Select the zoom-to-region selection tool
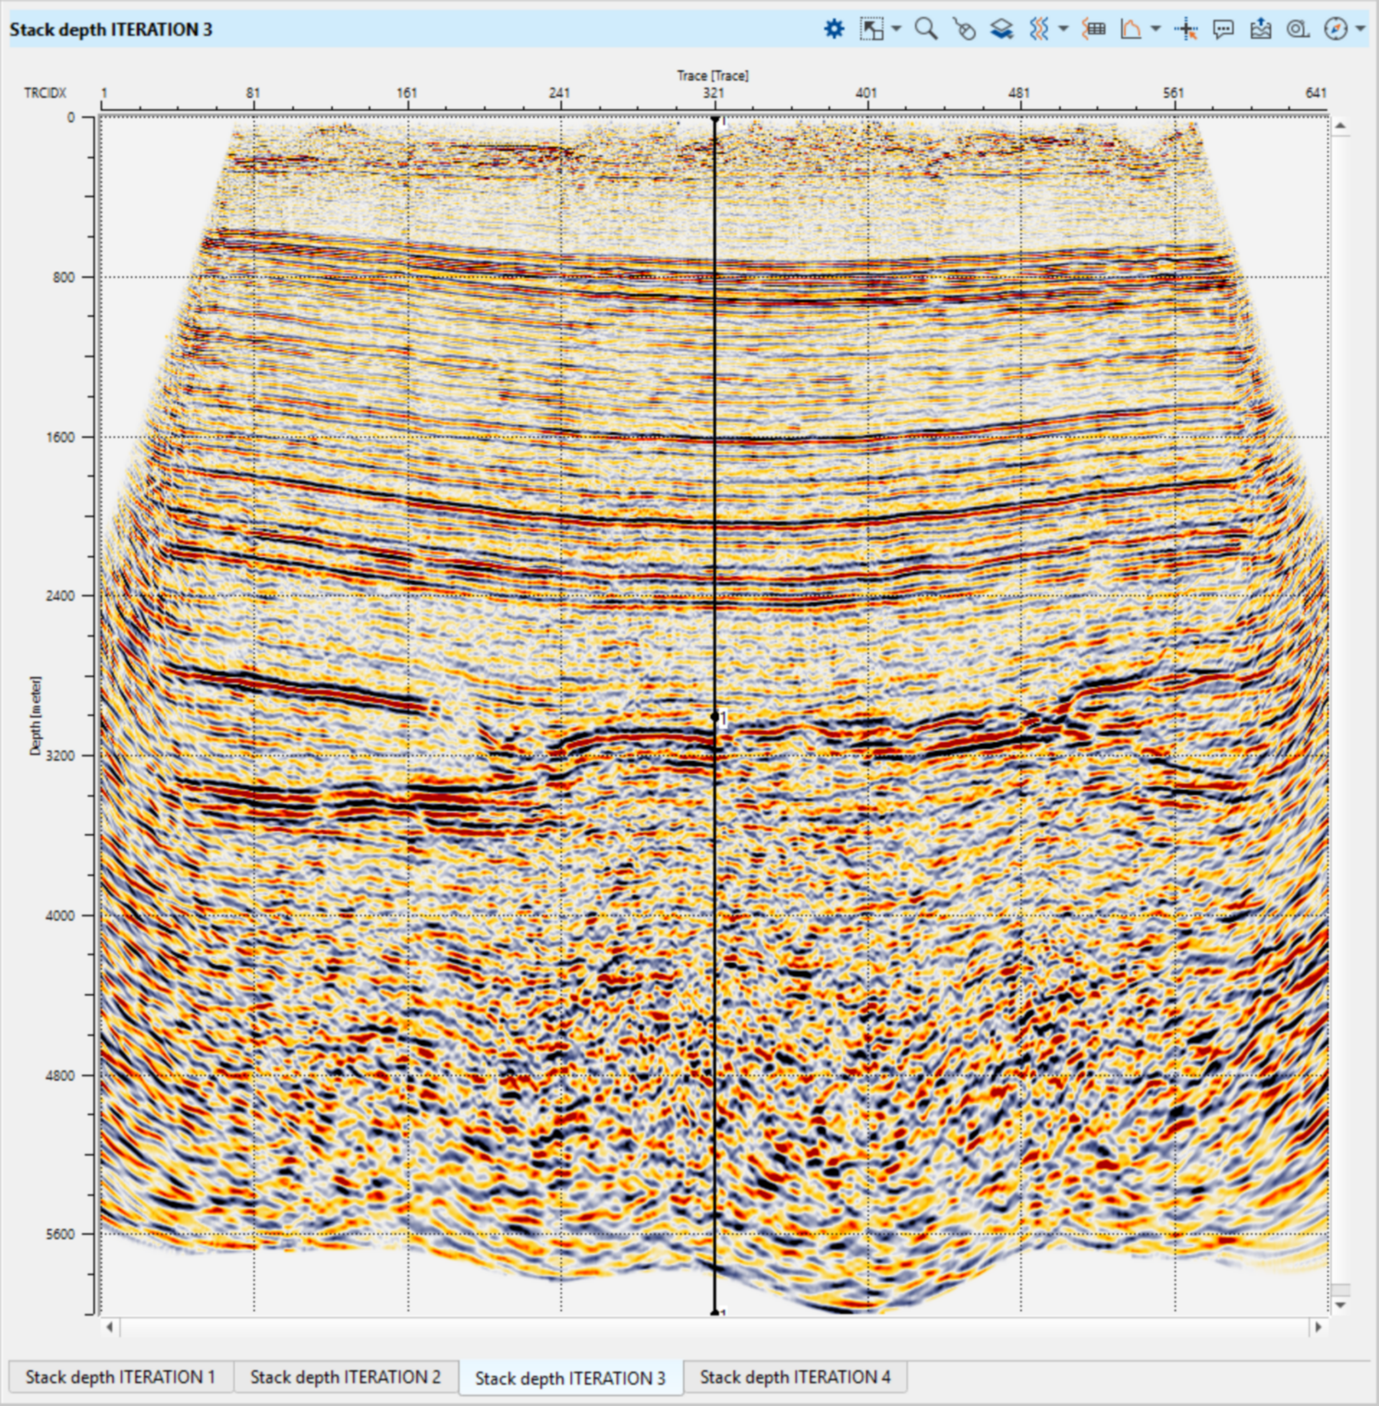 click(871, 30)
